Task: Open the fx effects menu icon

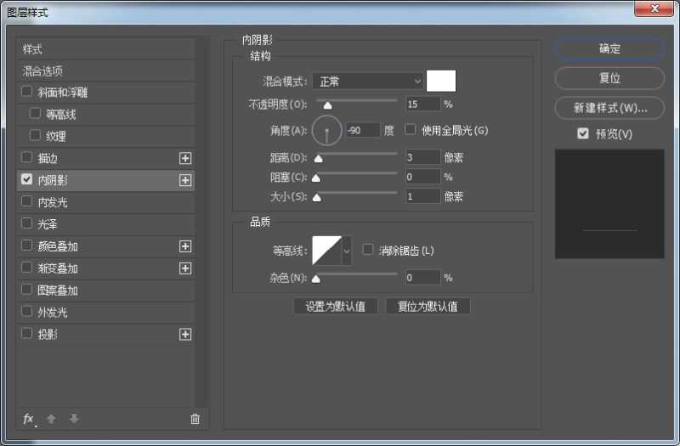Action: click(28, 419)
